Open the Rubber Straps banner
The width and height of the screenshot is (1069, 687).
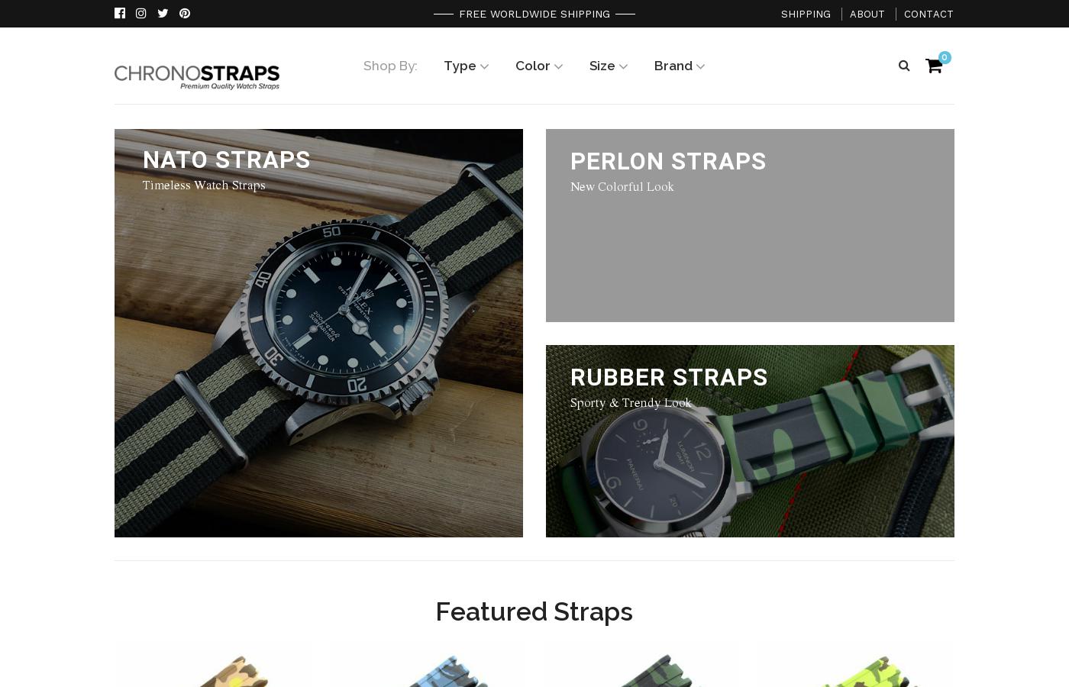click(750, 441)
